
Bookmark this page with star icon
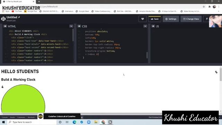pos(204,7)
